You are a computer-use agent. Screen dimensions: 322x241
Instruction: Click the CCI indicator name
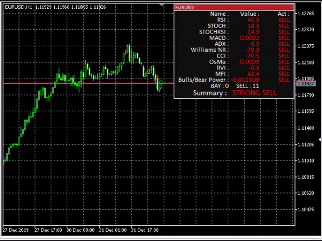click(x=222, y=56)
